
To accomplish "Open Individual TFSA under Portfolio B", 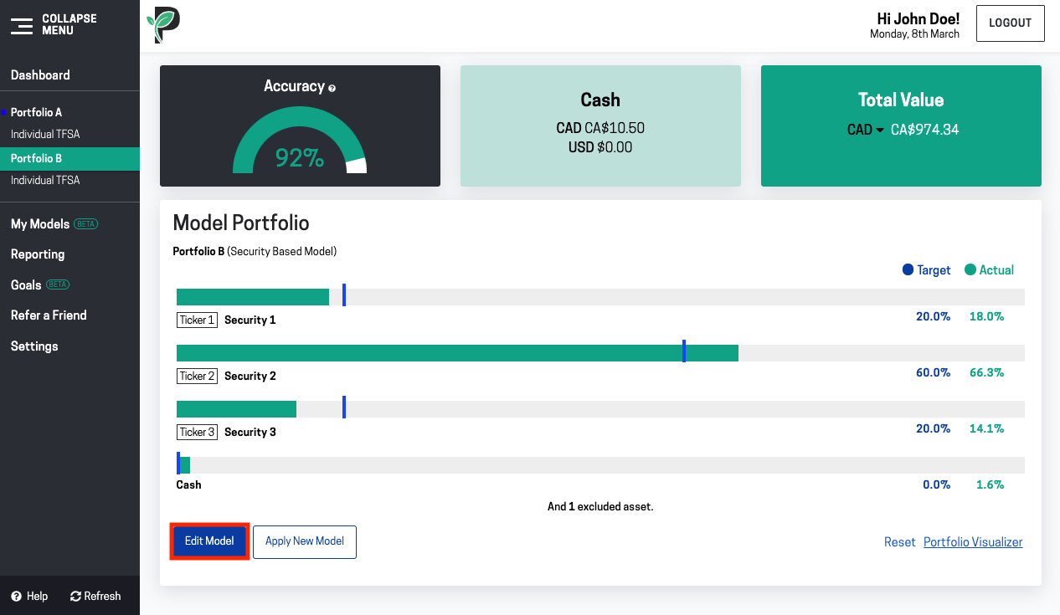I will pyautogui.click(x=45, y=180).
